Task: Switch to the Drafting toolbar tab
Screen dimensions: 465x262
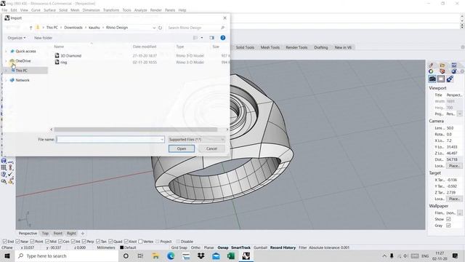Action: (x=321, y=47)
